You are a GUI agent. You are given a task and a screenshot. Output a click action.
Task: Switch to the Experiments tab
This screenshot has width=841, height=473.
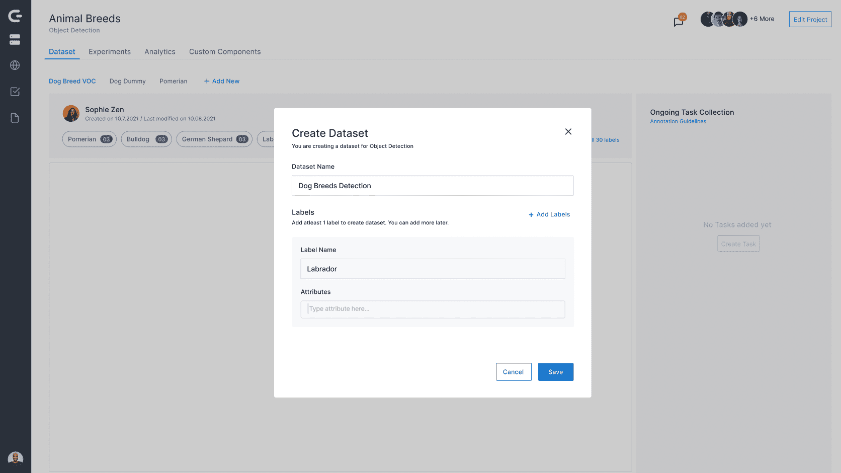pyautogui.click(x=110, y=52)
